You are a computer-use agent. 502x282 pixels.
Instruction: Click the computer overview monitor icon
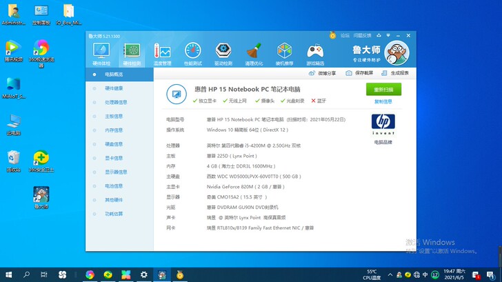pos(177,94)
